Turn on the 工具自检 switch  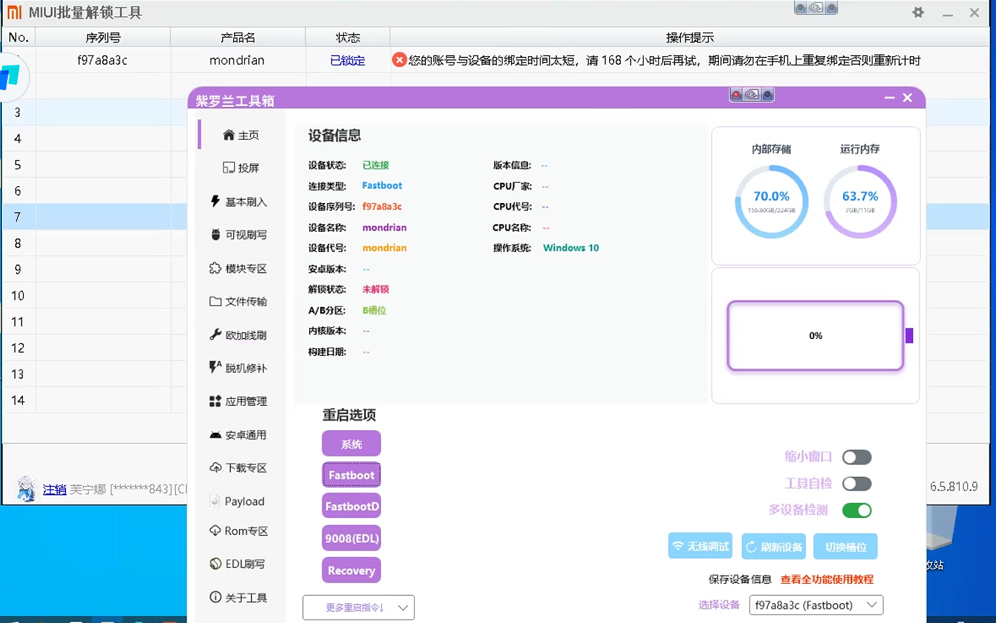point(856,484)
